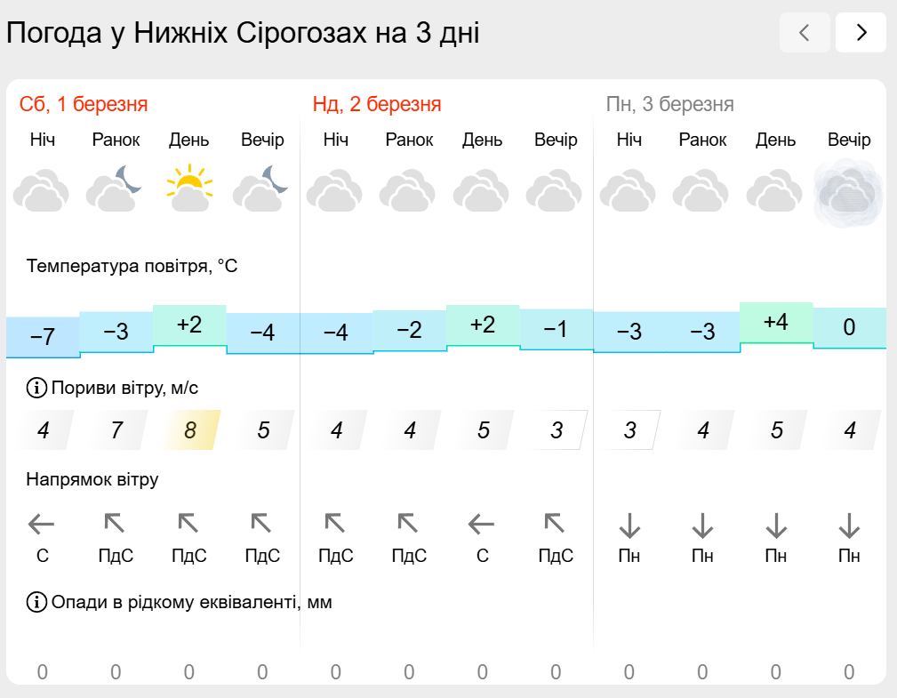Click the moon-cloud icon for Saturday morning
Image resolution: width=897 pixels, height=698 pixels.
click(116, 189)
